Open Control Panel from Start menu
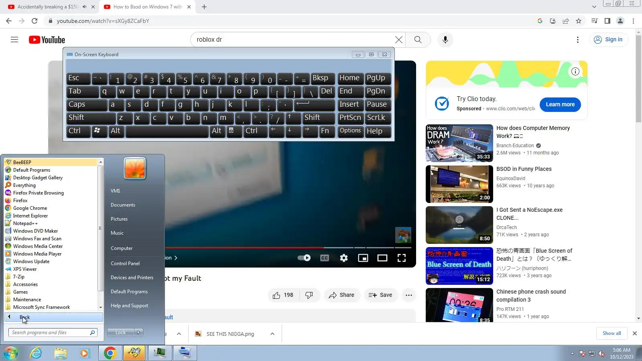 125,264
